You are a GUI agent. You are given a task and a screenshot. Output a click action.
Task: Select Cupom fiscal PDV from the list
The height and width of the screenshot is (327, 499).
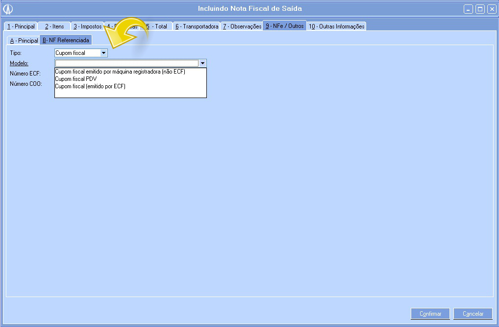[x=76, y=79]
